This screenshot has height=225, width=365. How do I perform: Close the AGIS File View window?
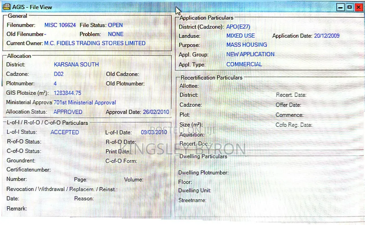358,7
